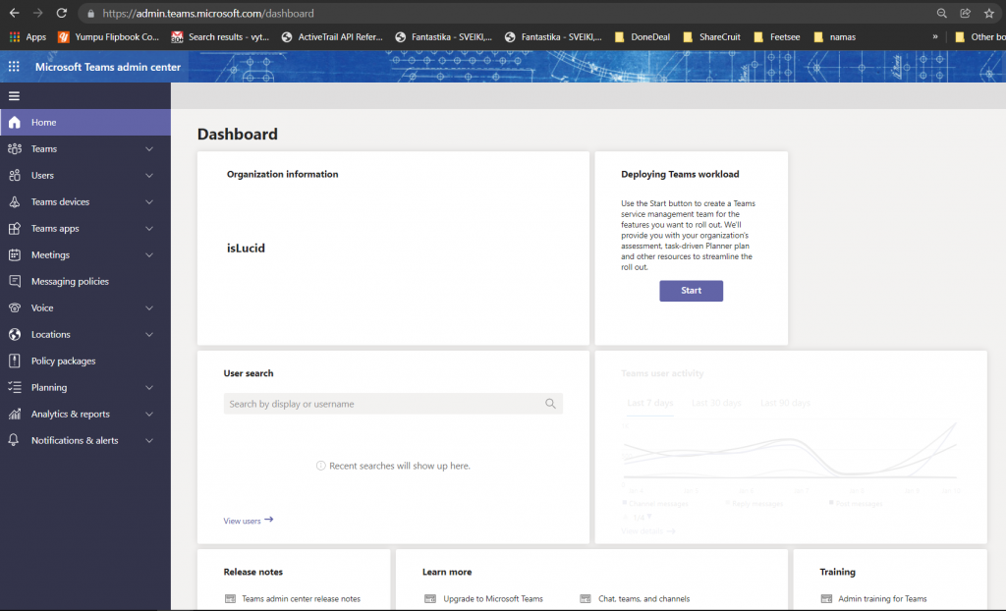Click the Search by display or username field

(393, 404)
